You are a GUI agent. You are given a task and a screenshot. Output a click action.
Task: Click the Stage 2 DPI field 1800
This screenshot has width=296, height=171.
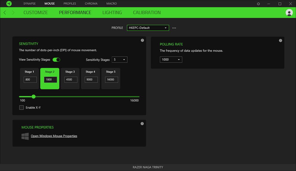[50, 80]
